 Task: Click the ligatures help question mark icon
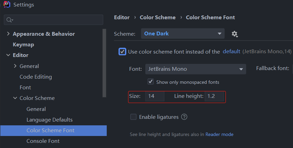click(184, 117)
